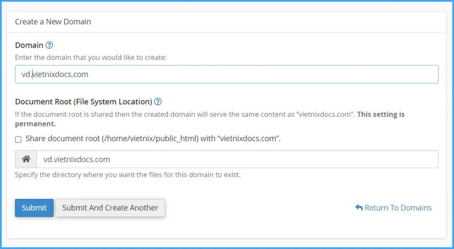Click the document root directory input field
The image size is (454, 249).
coord(237,159)
